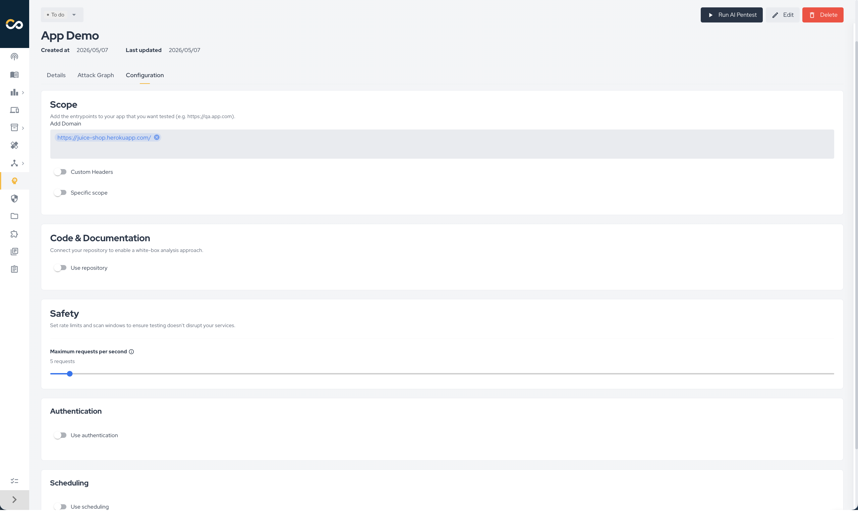
Task: Select the highlighted AI pentest head icon
Action: (14, 181)
